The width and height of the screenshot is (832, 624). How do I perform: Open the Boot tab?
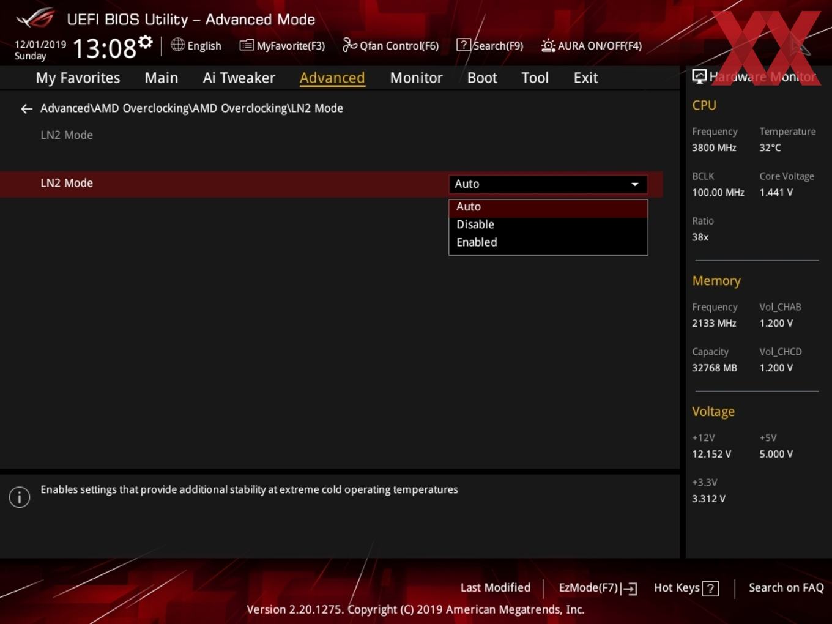[x=482, y=78]
